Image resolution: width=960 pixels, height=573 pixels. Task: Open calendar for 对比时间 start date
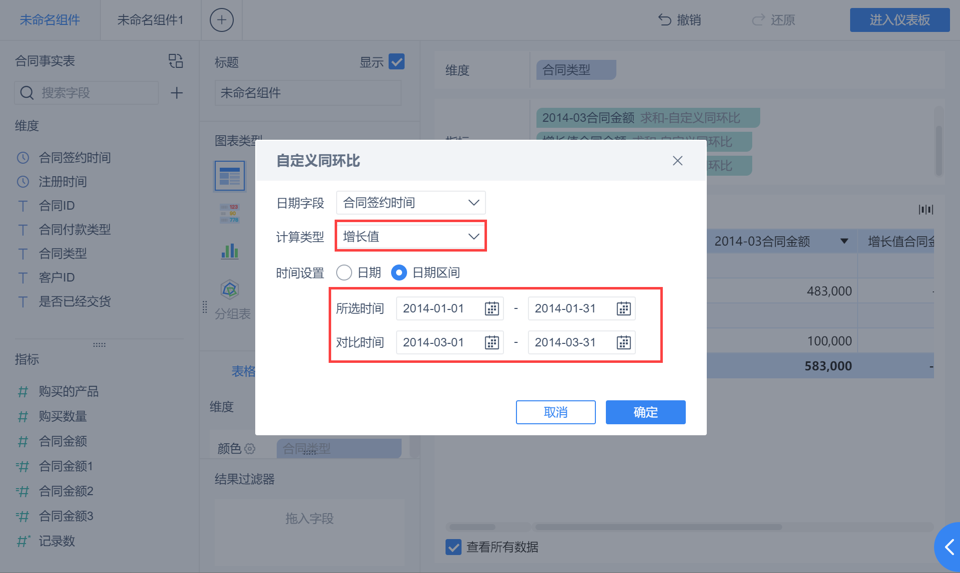click(491, 342)
